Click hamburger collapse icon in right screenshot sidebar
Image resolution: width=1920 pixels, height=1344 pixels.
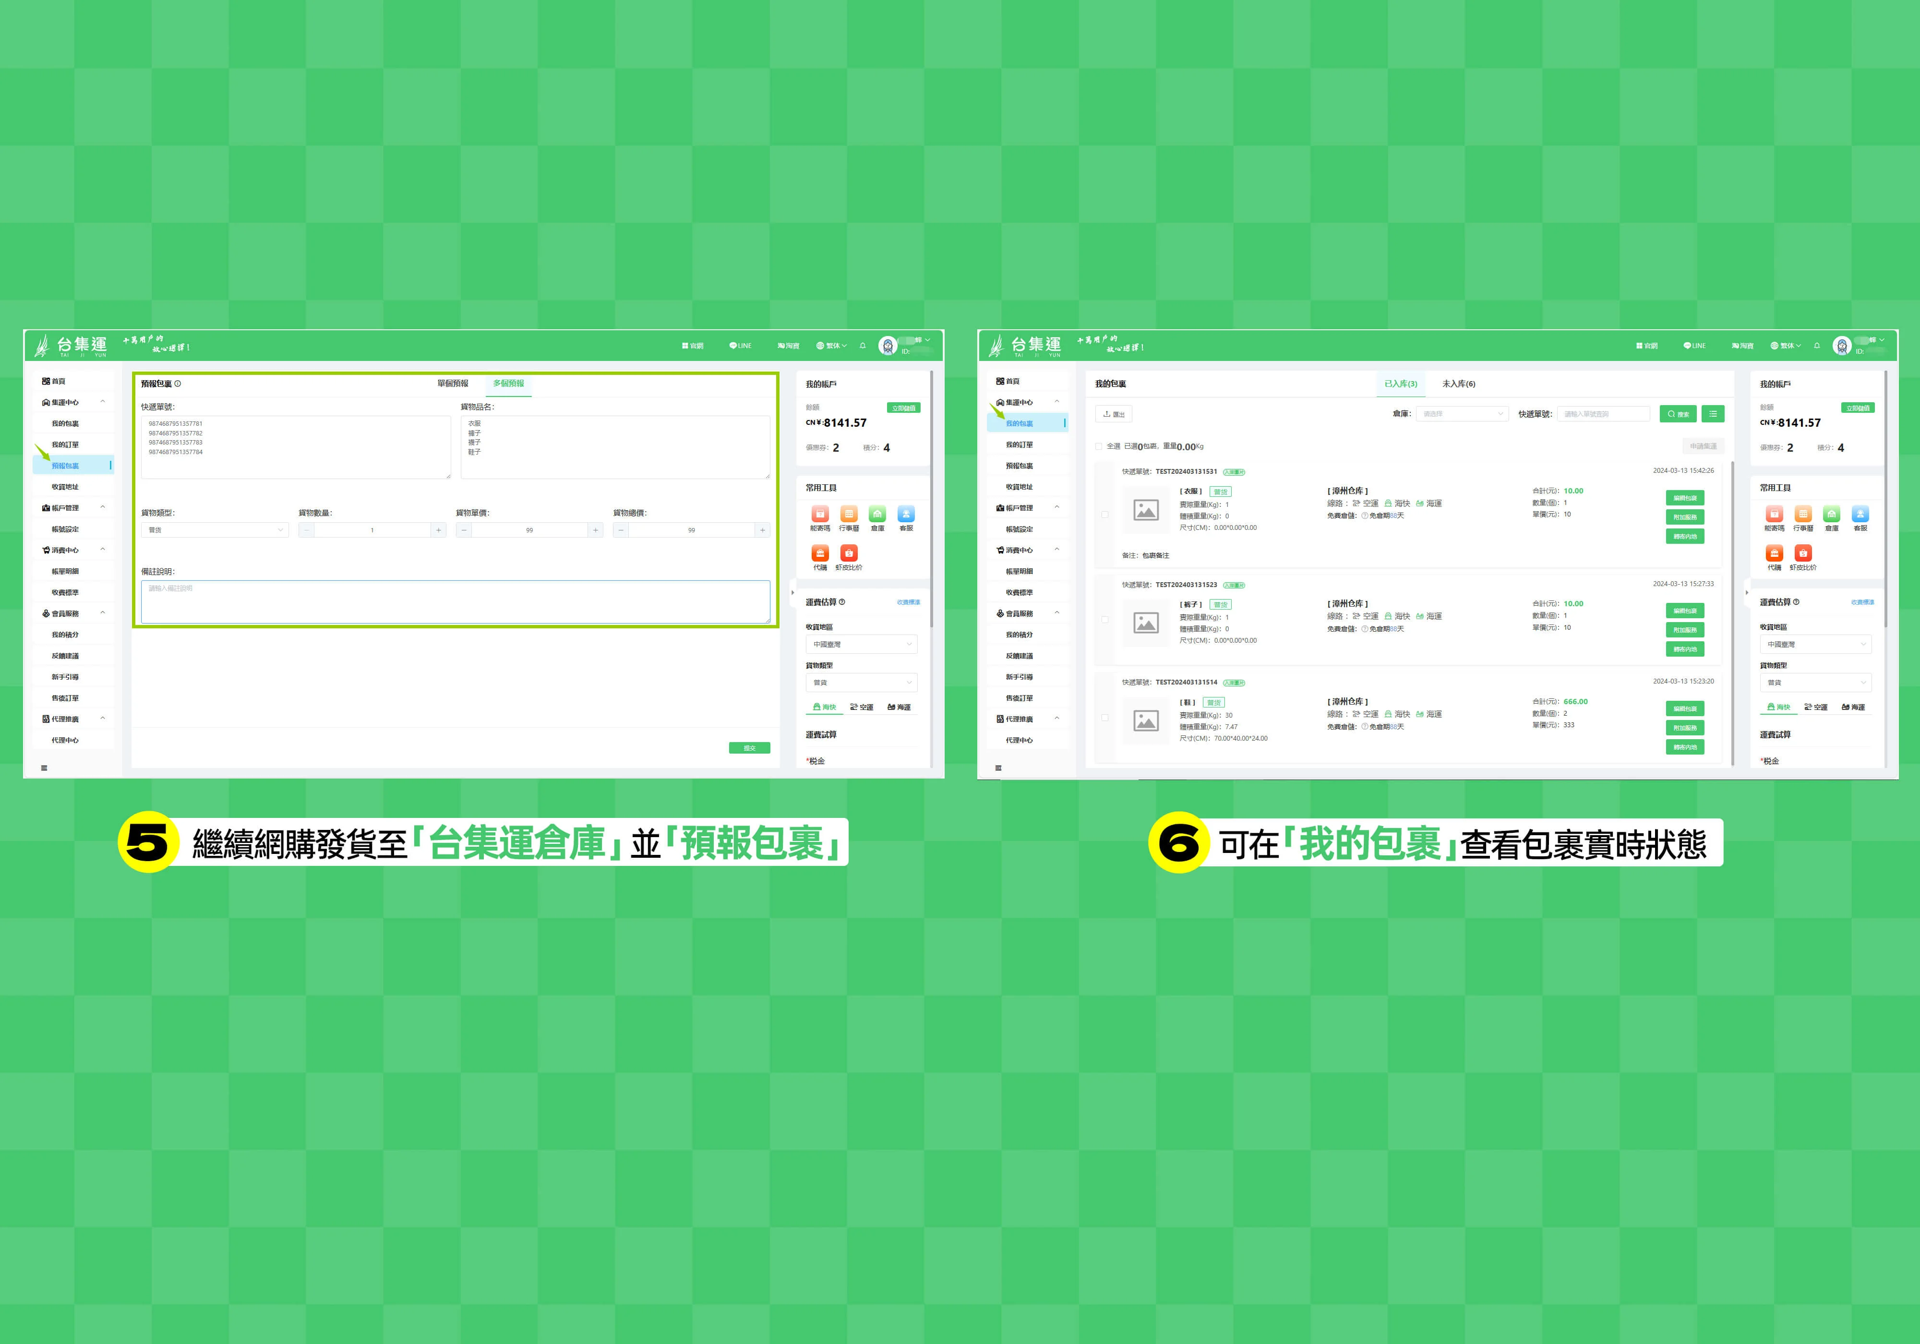997,768
